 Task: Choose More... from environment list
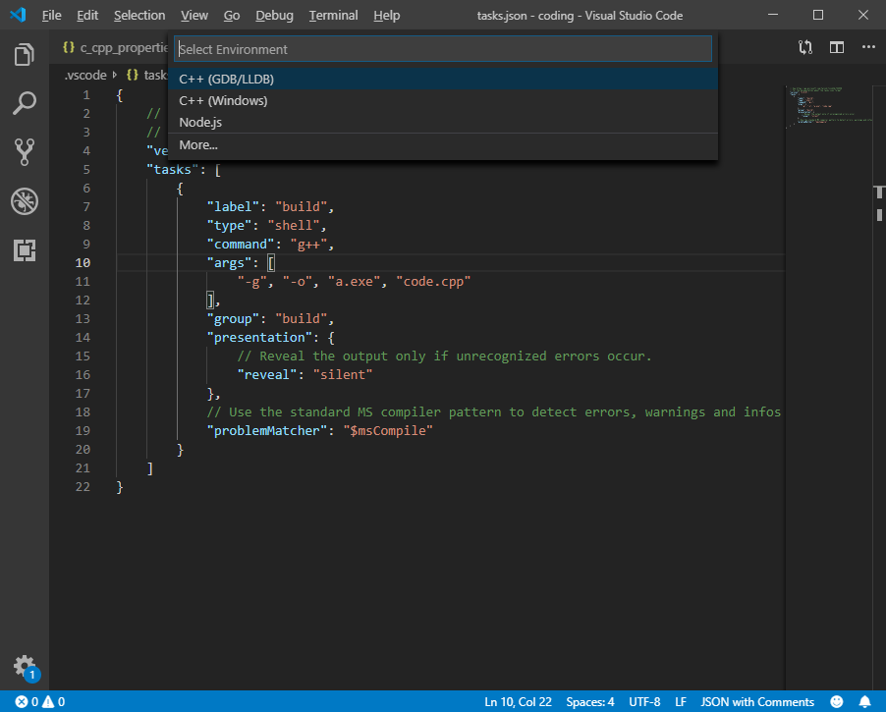point(197,144)
